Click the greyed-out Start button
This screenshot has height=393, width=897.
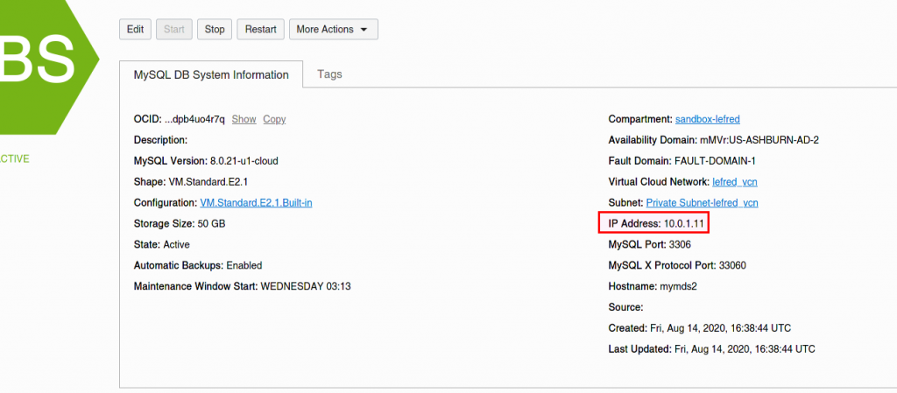pyautogui.click(x=174, y=29)
